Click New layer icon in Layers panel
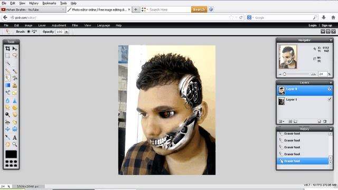Viewport: 338px width, 190px height. (319, 121)
